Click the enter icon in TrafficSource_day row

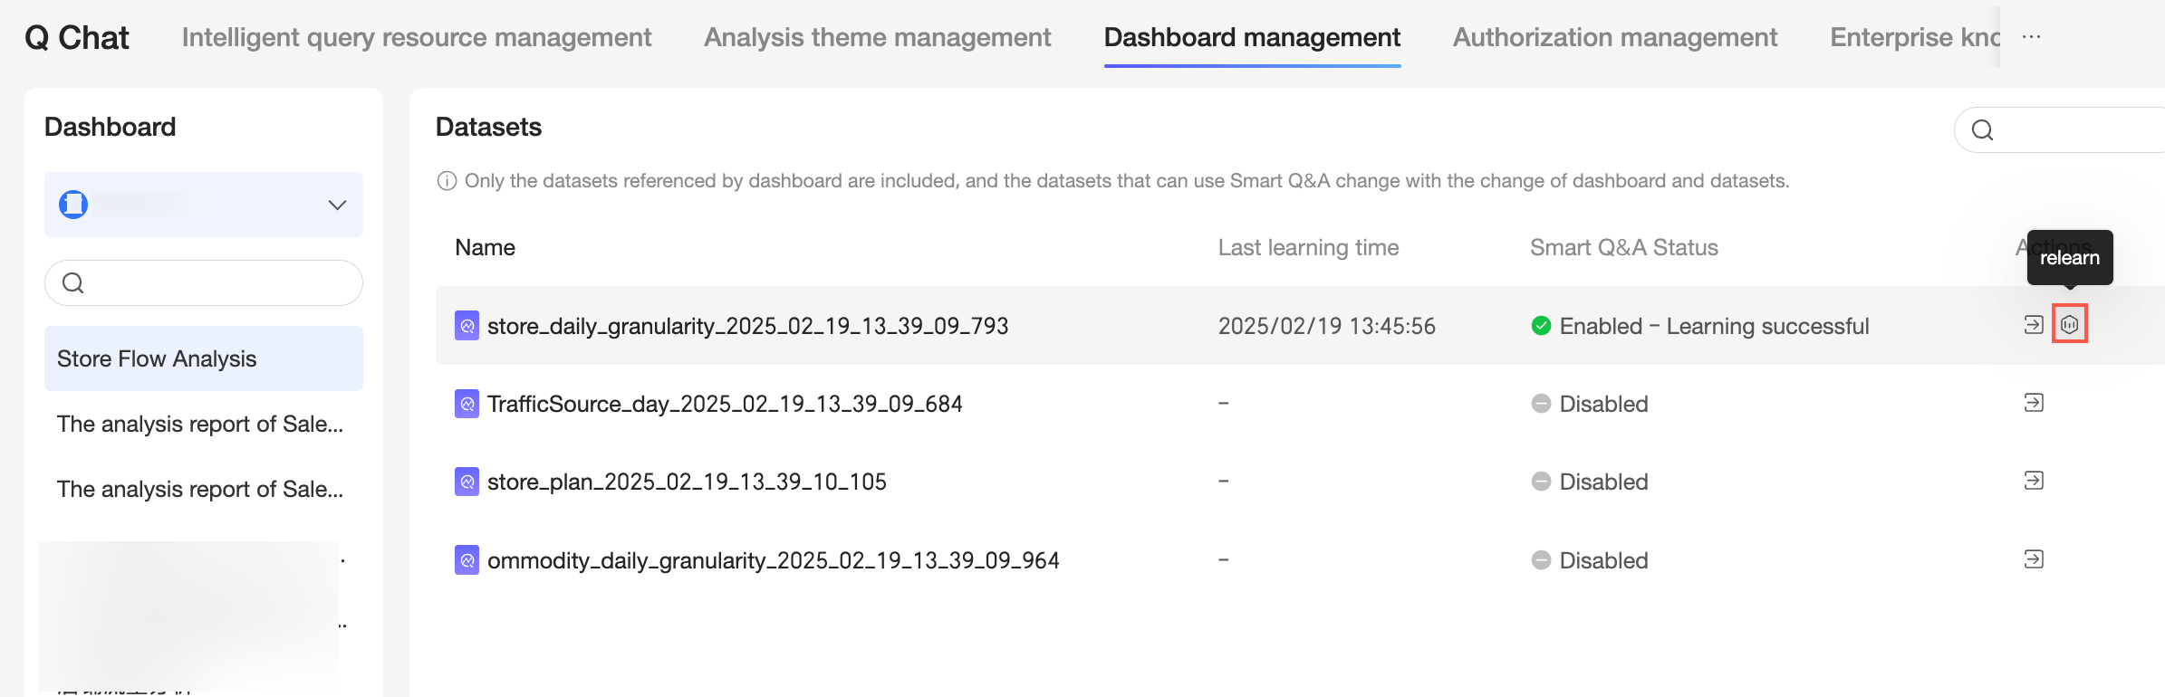pyautogui.click(x=2034, y=403)
